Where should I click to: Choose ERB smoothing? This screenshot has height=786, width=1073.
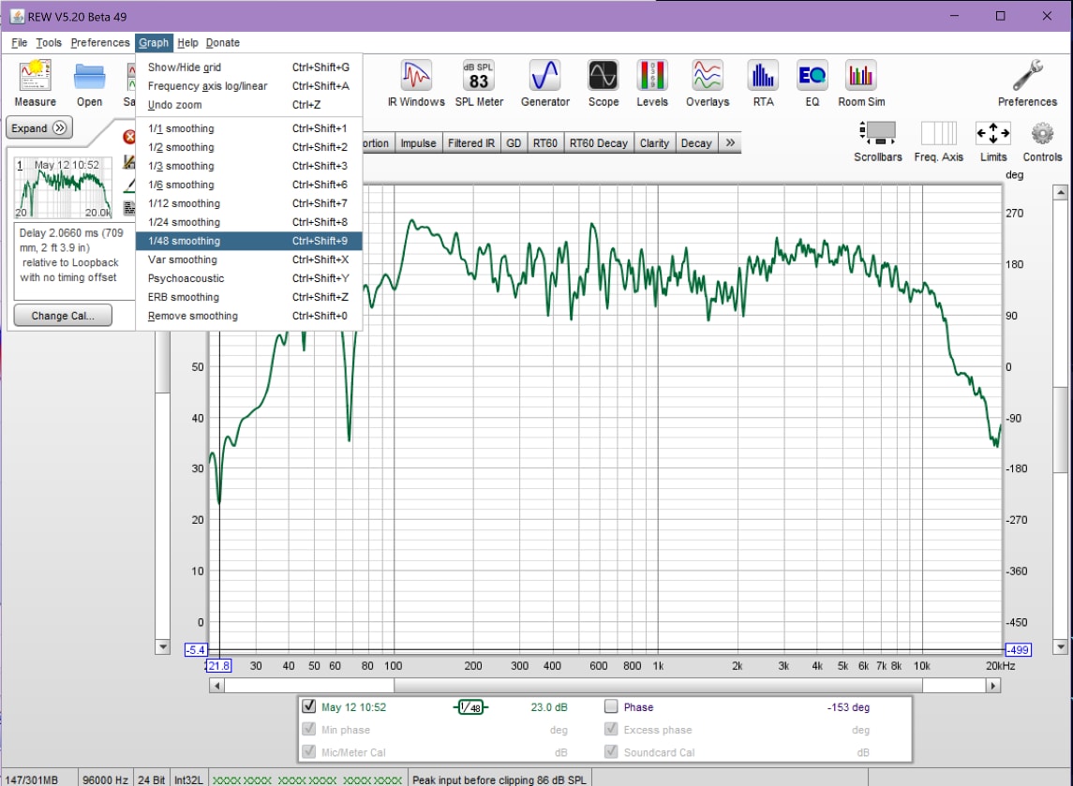pos(248,297)
